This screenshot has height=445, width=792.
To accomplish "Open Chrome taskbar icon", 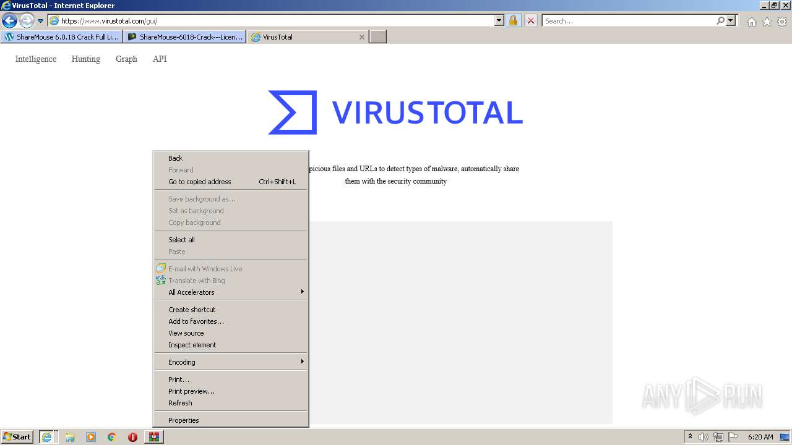I will click(x=112, y=437).
